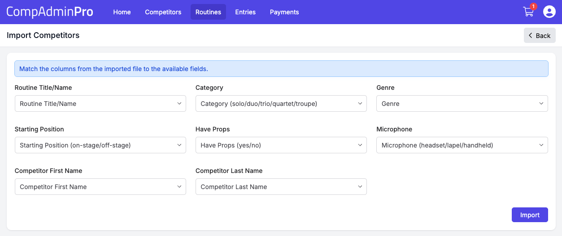562x236 pixels.
Task: Open the Category column dropdown
Action: click(281, 104)
